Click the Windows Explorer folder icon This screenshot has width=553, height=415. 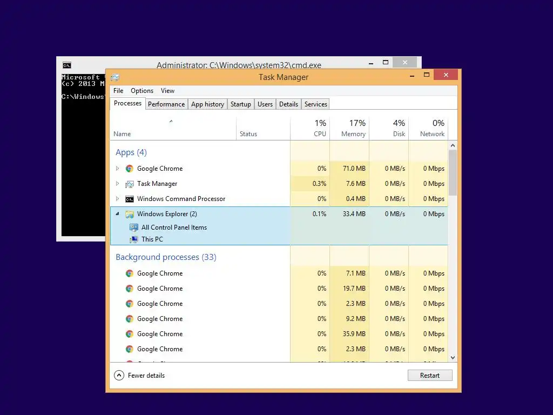tap(130, 214)
